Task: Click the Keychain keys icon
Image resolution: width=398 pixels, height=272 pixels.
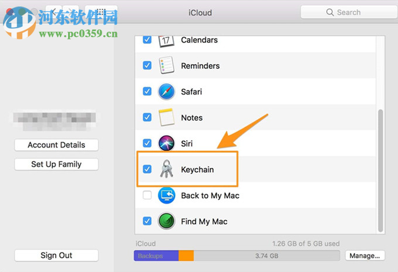Action: point(167,169)
